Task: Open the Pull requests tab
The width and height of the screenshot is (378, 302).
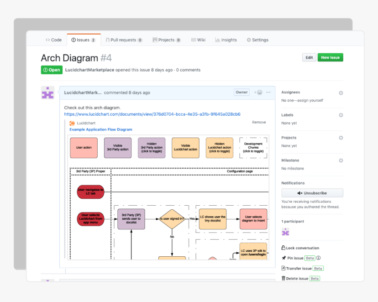Action: [x=124, y=40]
